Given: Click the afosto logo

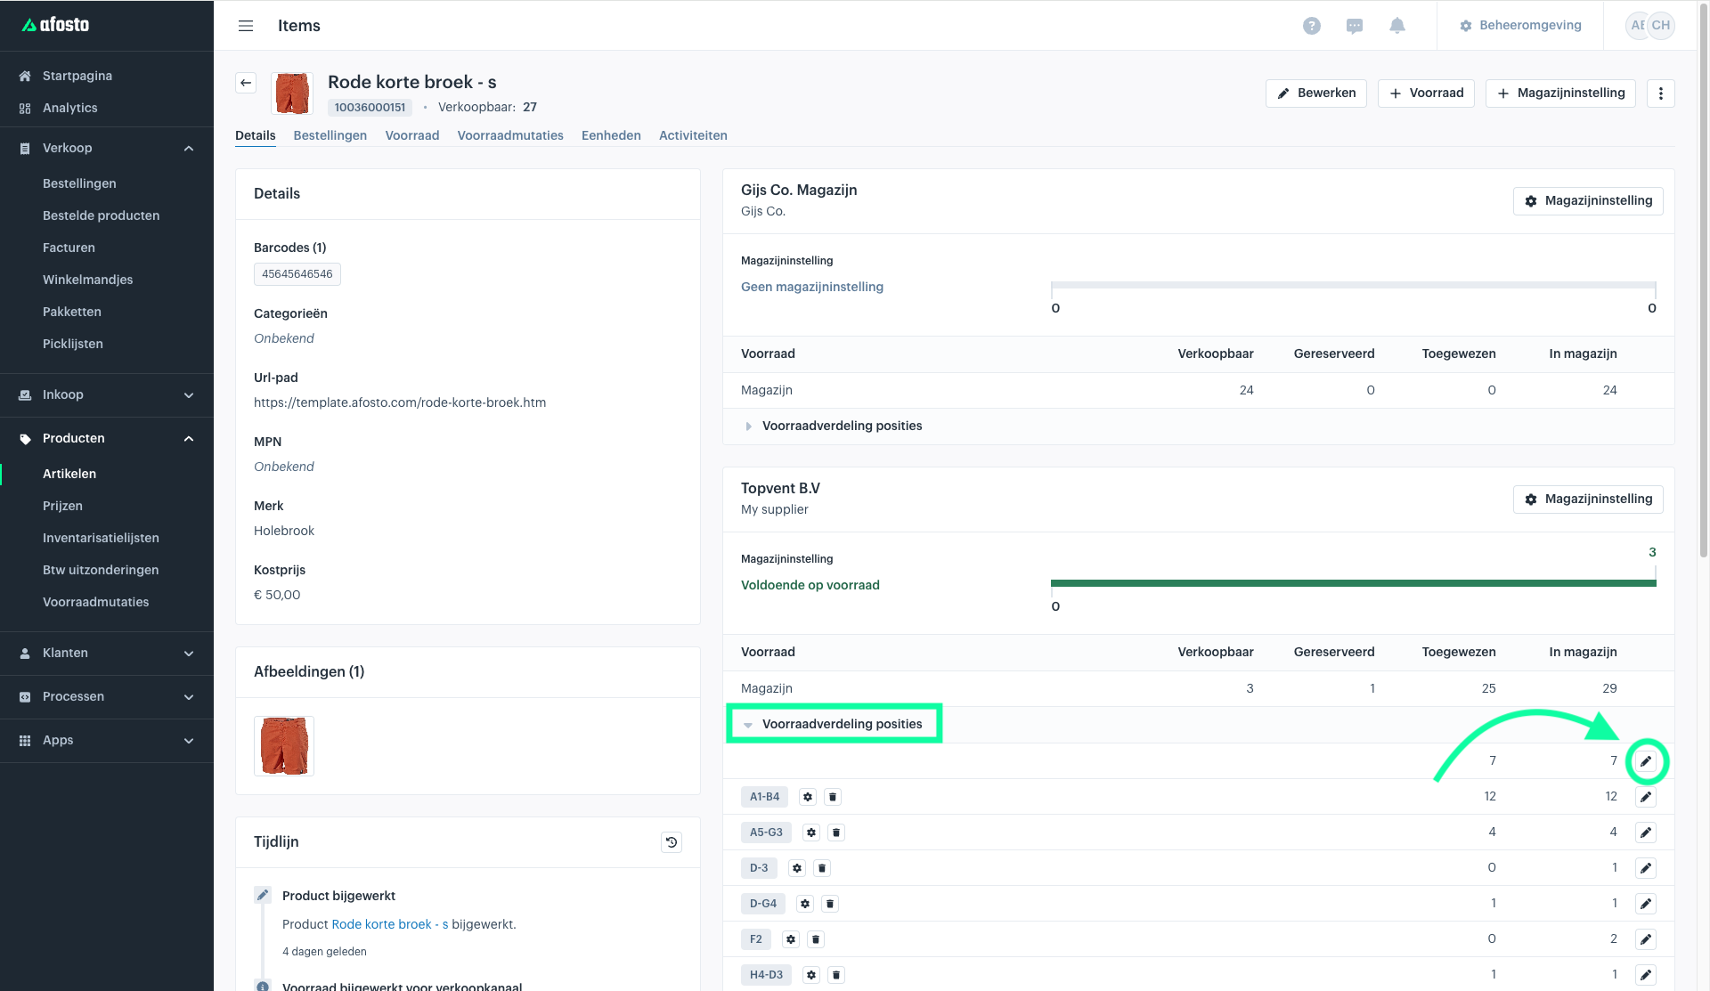Looking at the screenshot, I should coord(55,25).
